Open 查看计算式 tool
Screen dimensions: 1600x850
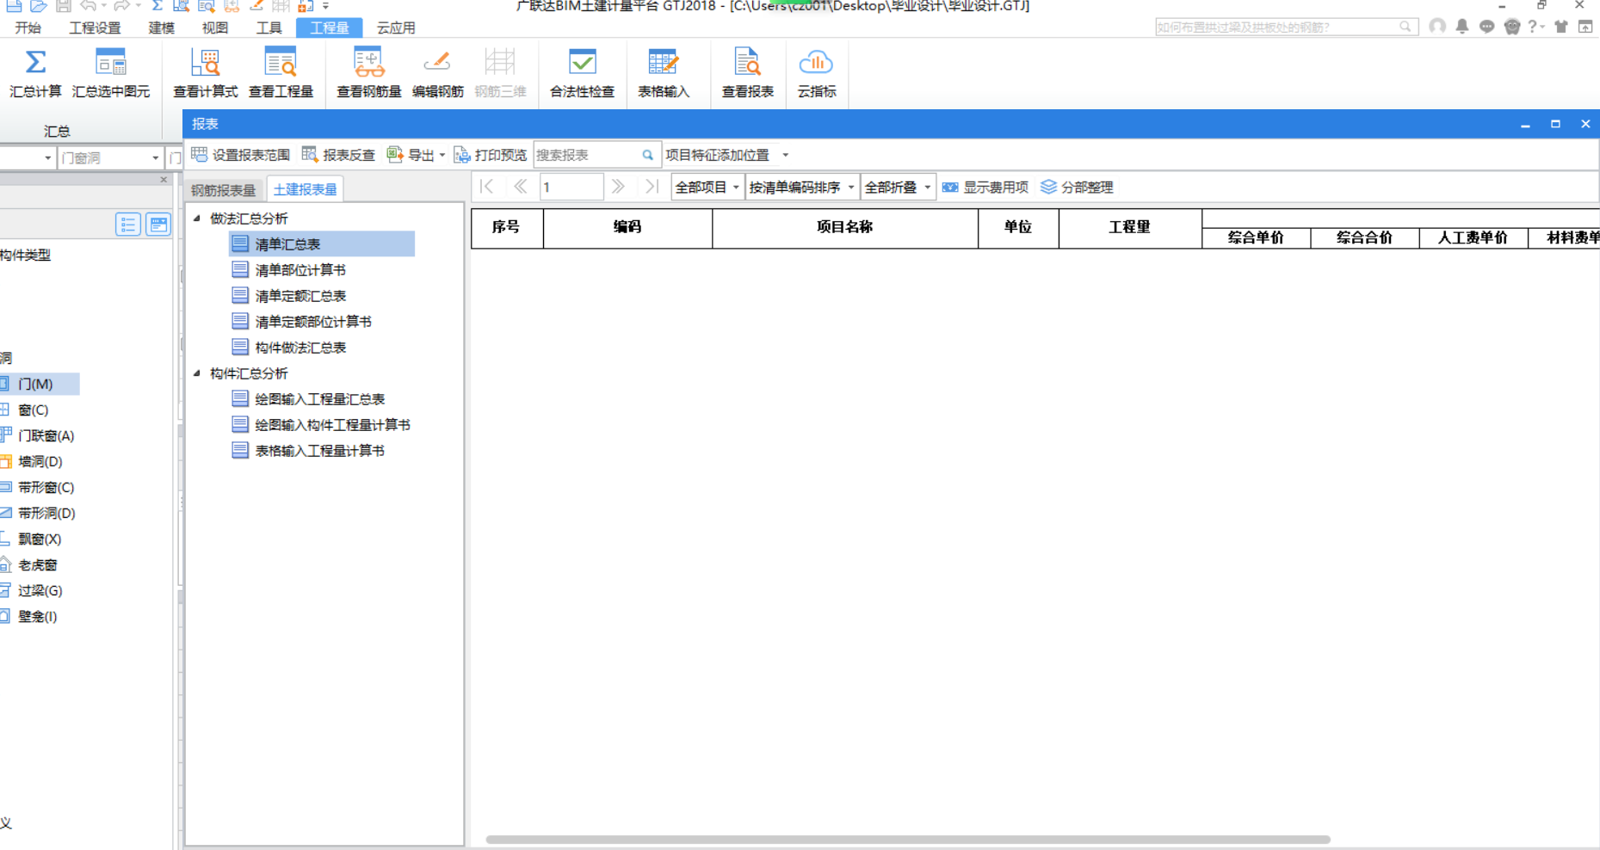coord(205,73)
